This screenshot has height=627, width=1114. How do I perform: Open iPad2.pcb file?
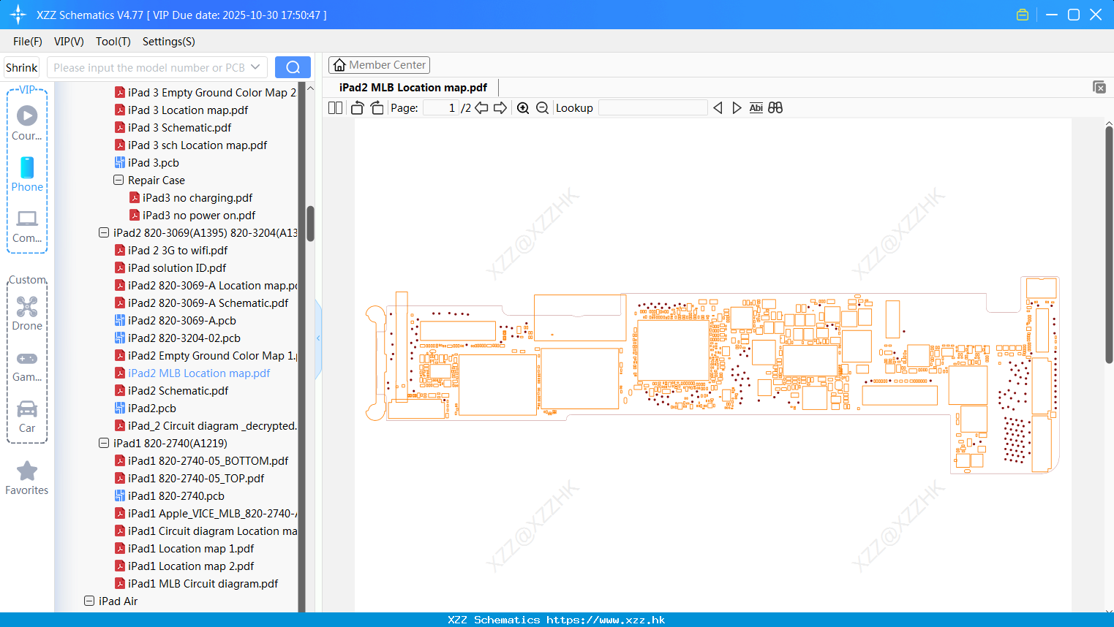point(152,408)
